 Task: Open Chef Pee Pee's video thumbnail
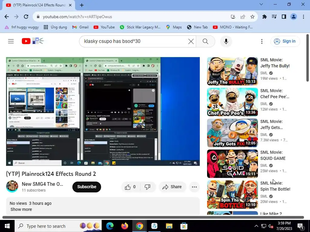(x=232, y=102)
